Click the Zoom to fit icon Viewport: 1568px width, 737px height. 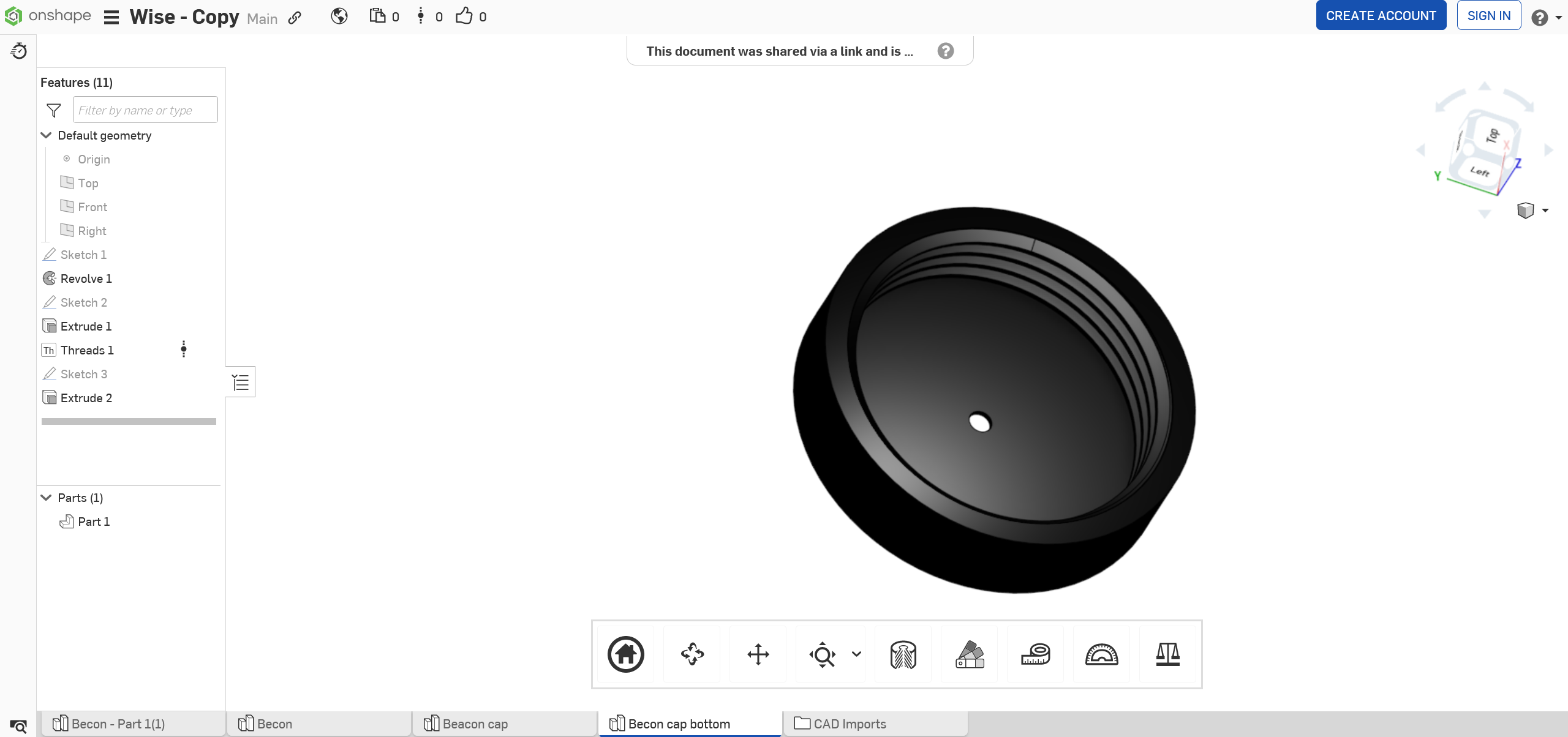(823, 654)
